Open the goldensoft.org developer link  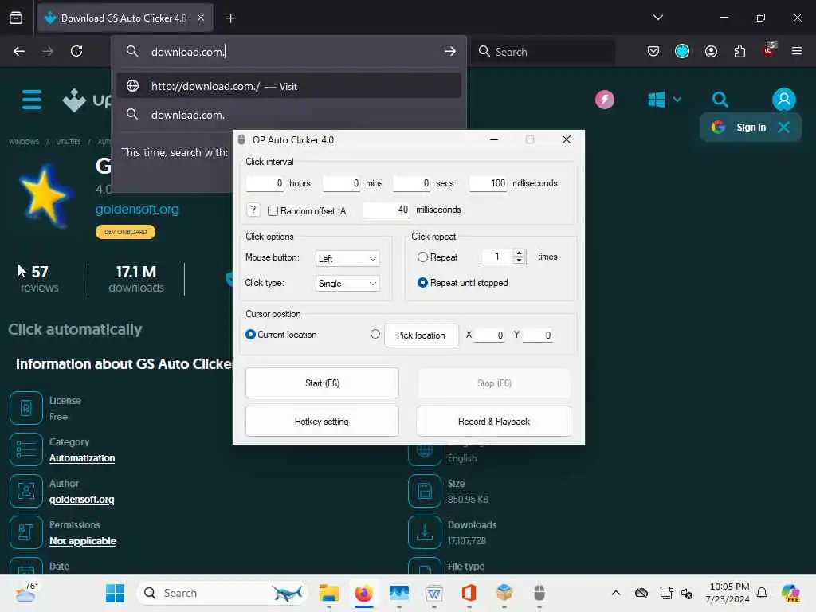click(x=137, y=210)
